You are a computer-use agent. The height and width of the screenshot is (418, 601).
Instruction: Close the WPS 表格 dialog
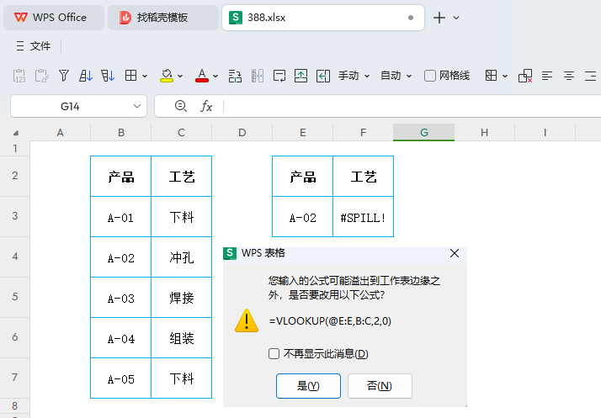point(455,253)
